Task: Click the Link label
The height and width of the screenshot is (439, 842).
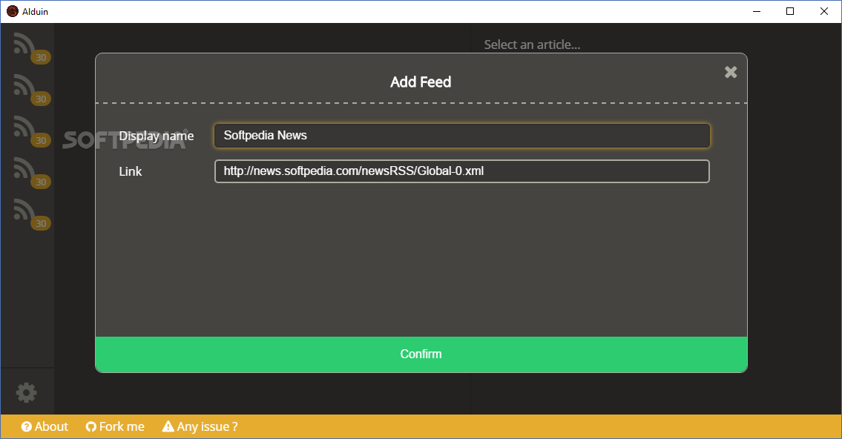Action: 131,172
